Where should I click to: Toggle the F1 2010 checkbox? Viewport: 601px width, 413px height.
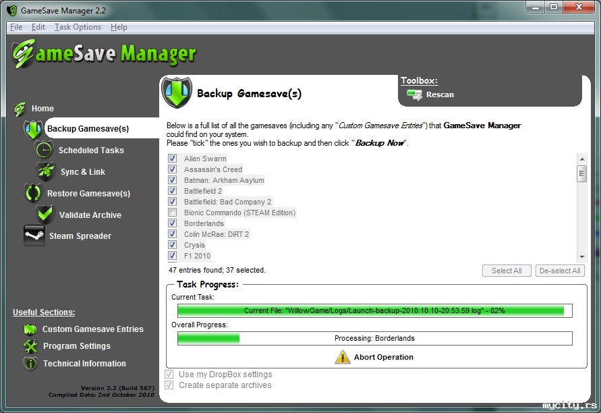click(x=173, y=255)
